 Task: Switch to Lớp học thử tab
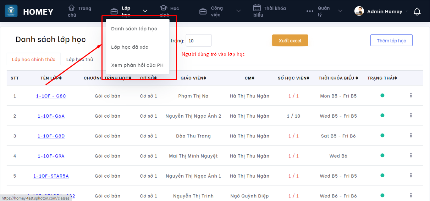[x=80, y=59]
